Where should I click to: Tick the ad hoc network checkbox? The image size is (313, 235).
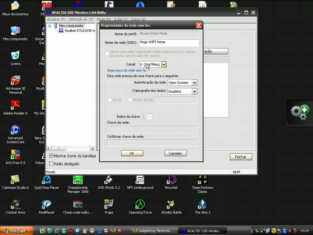tap(107, 54)
